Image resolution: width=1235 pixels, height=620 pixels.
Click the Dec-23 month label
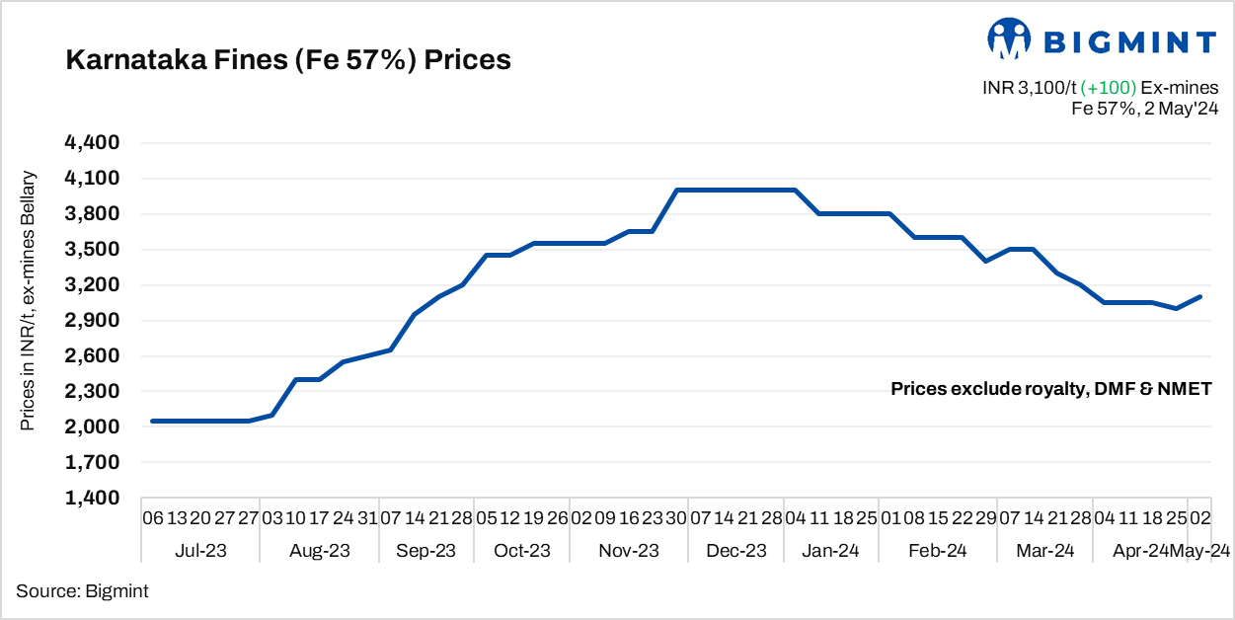click(x=737, y=551)
